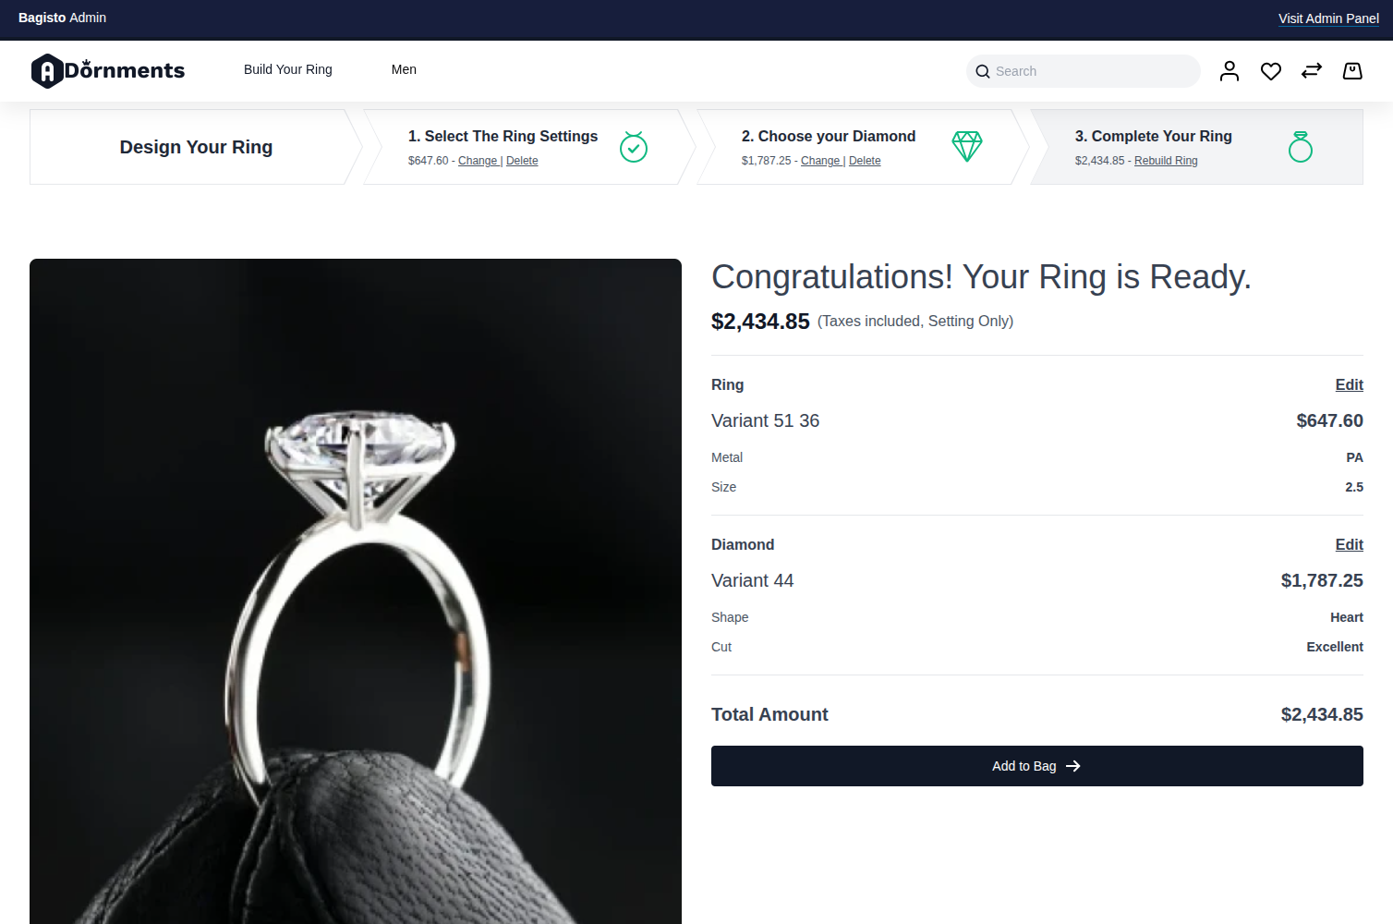Click the Add to Bag button
Image resolution: width=1393 pixels, height=924 pixels.
[1036, 765]
